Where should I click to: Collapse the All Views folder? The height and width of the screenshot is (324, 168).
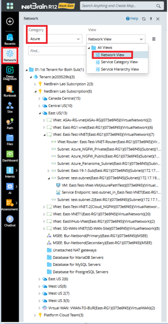(x=89, y=48)
